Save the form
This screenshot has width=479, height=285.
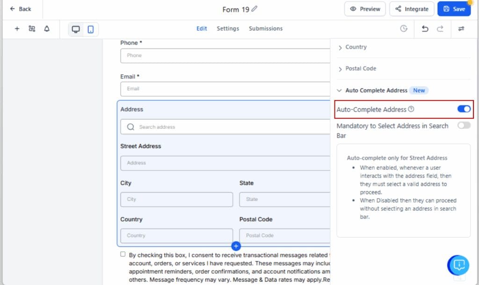(x=454, y=8)
